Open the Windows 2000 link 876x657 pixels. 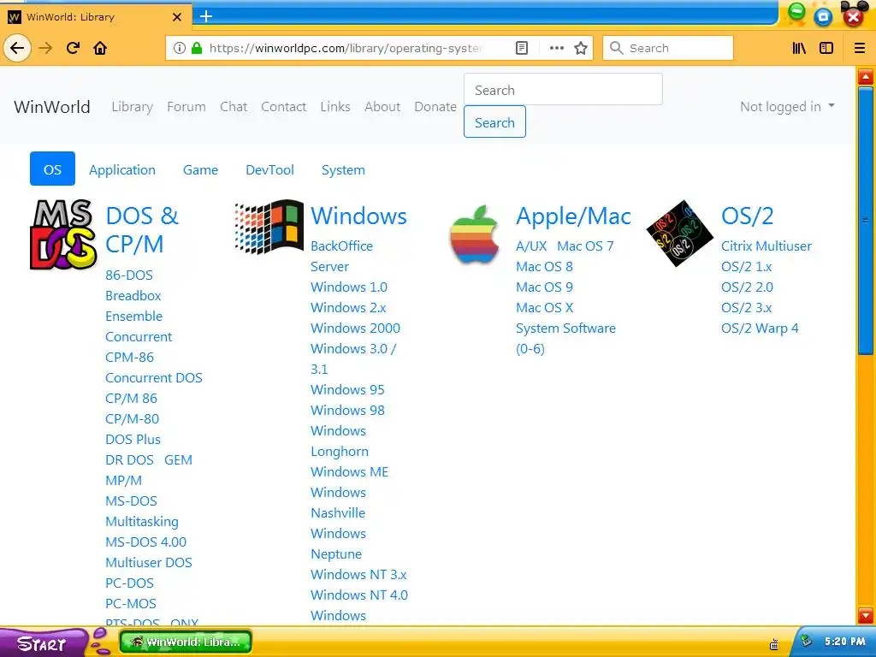coord(355,328)
